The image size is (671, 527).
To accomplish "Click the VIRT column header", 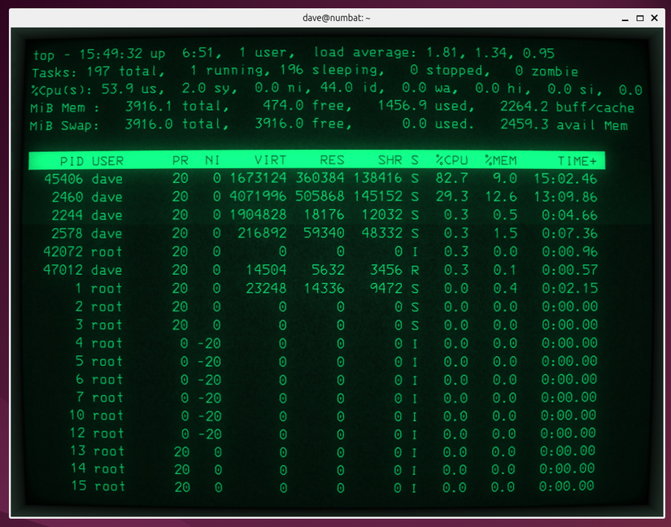I will (x=270, y=160).
